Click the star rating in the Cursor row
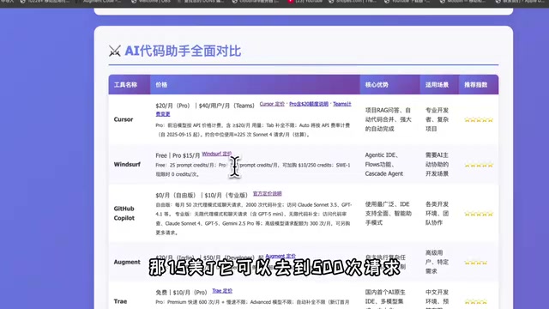Screen dimensions: 549x309 479,120
